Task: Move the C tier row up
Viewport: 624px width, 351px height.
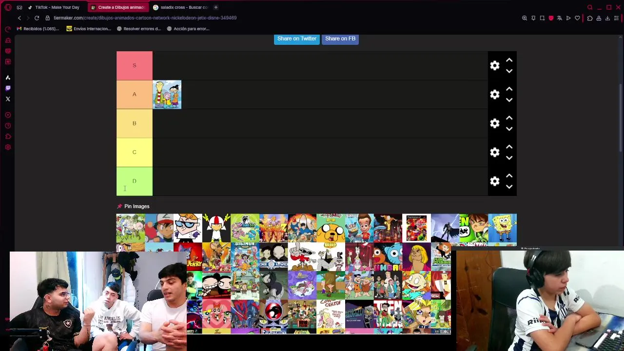Action: tap(509, 147)
